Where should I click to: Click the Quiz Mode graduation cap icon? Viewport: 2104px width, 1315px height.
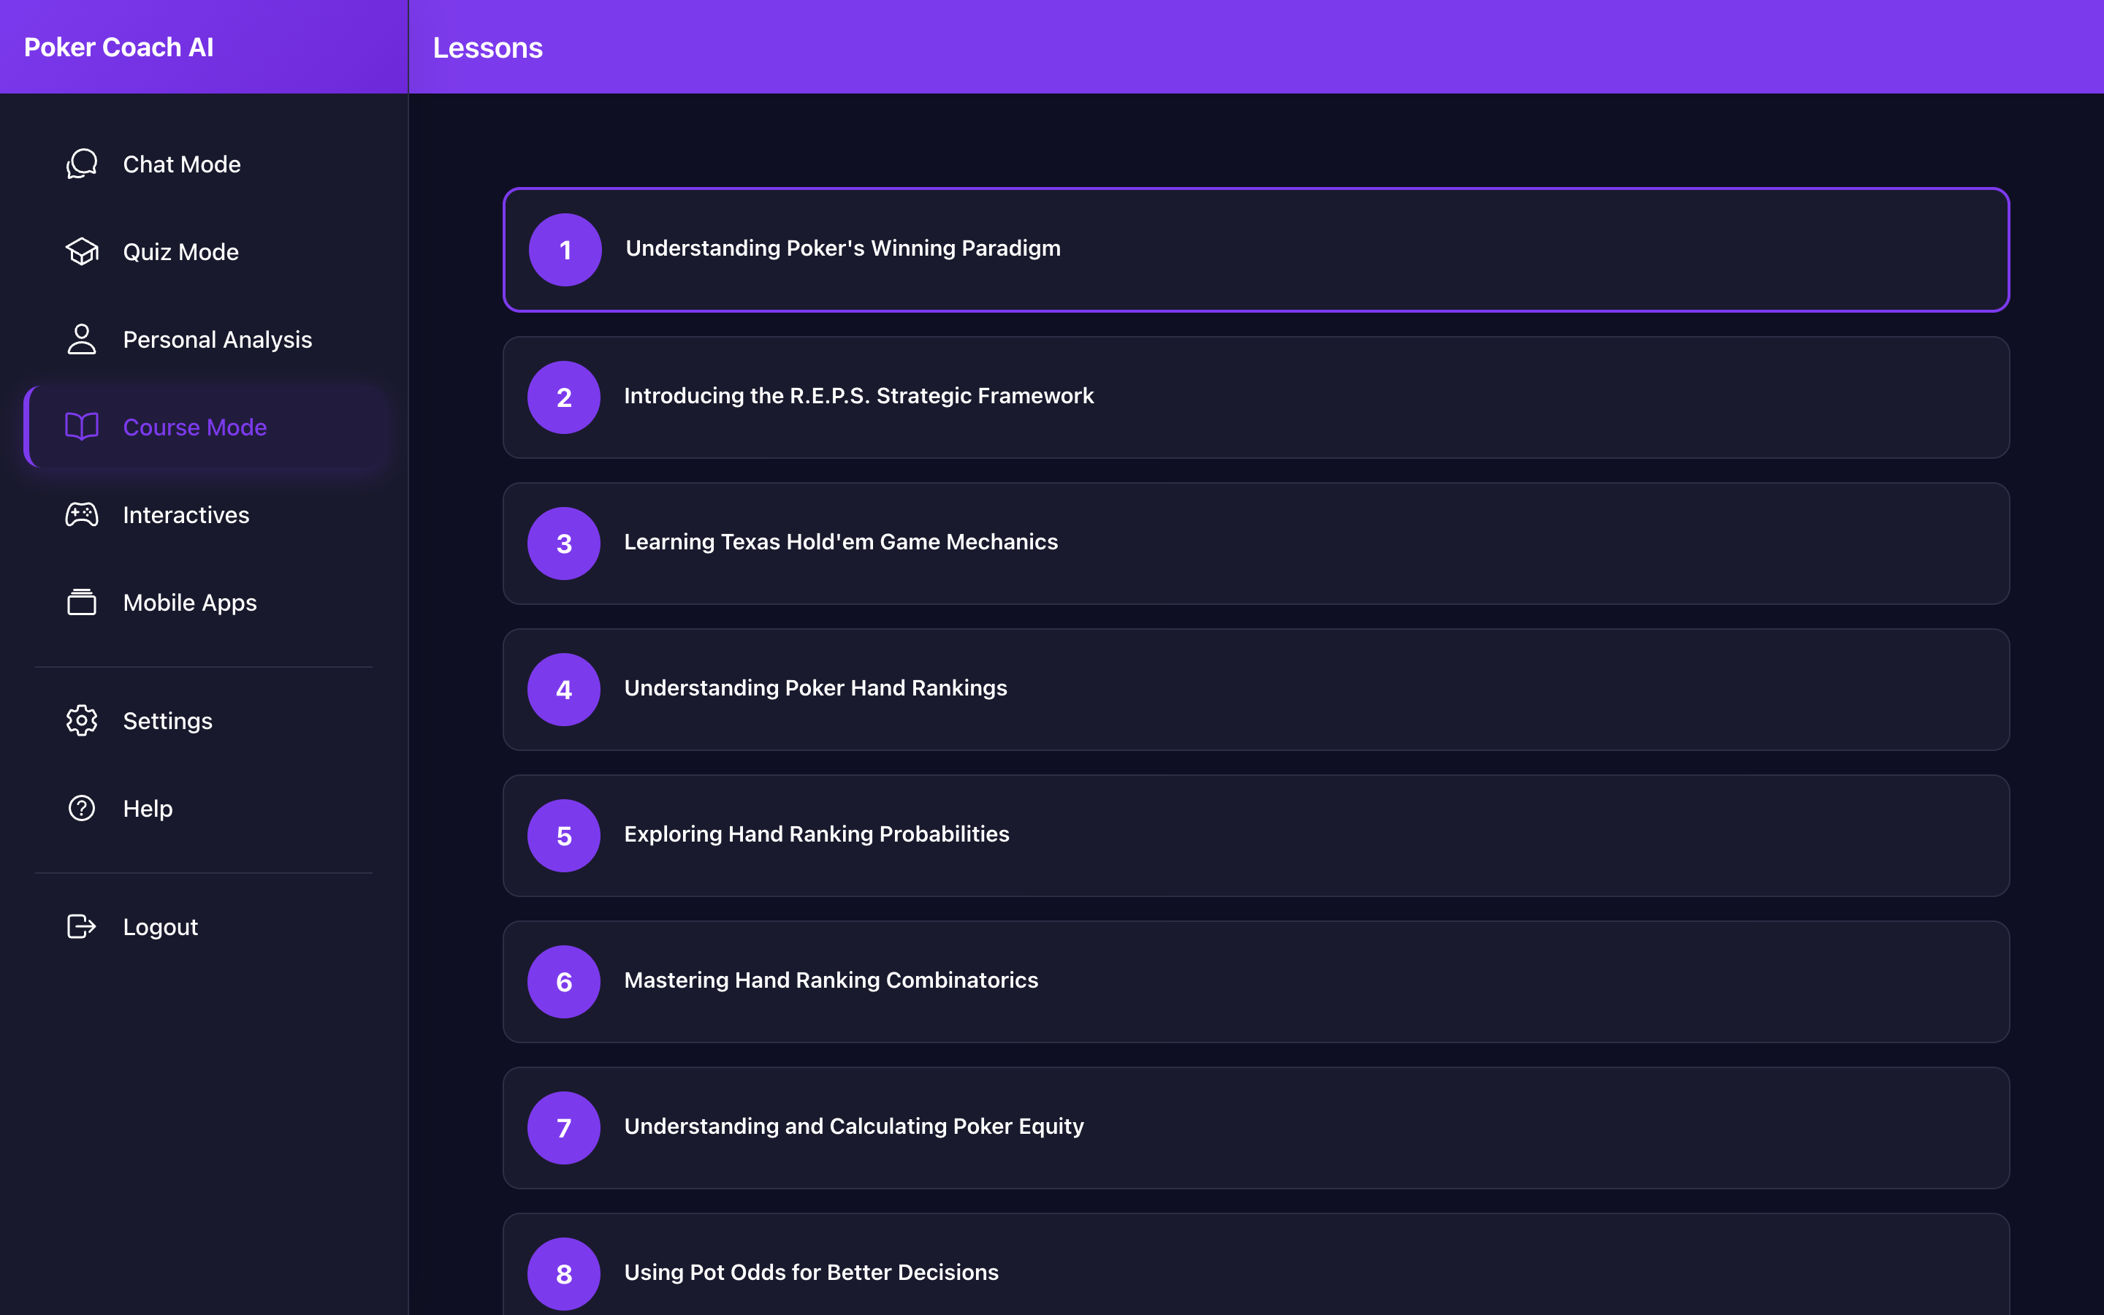[x=82, y=251]
